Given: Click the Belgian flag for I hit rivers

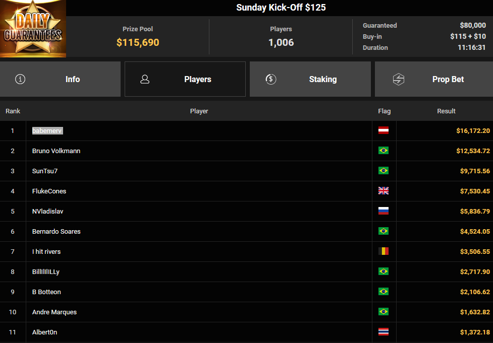Looking at the screenshot, I should (384, 251).
